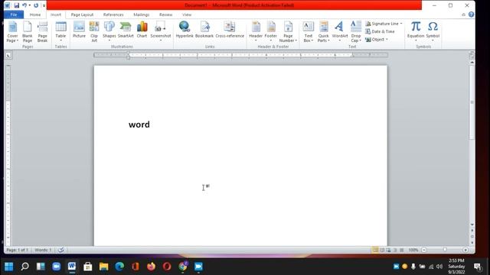
Task: Insert Date & Time
Action: (x=380, y=31)
